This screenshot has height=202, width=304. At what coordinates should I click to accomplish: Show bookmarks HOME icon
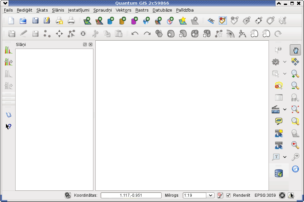(279, 145)
